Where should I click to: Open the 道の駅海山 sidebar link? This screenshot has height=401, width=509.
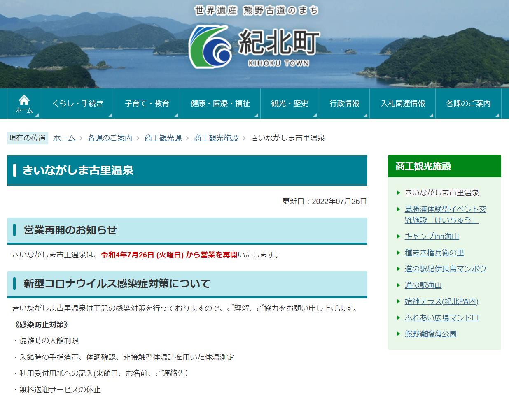point(423,285)
